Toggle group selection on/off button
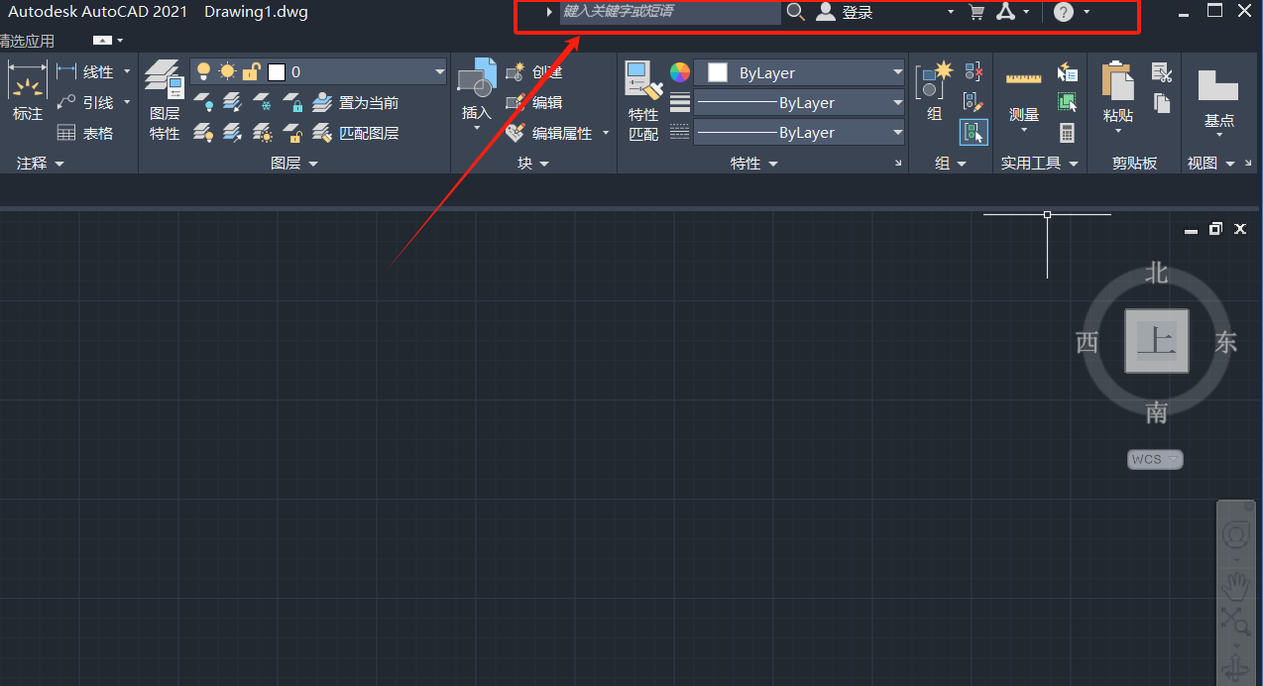Viewport: 1263px width, 686px height. pos(973,132)
